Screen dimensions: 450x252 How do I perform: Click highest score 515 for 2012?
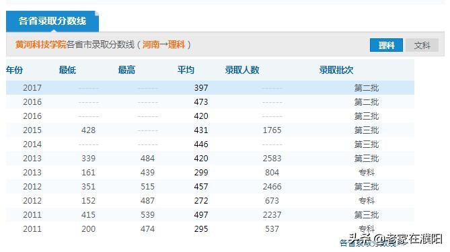147,187
